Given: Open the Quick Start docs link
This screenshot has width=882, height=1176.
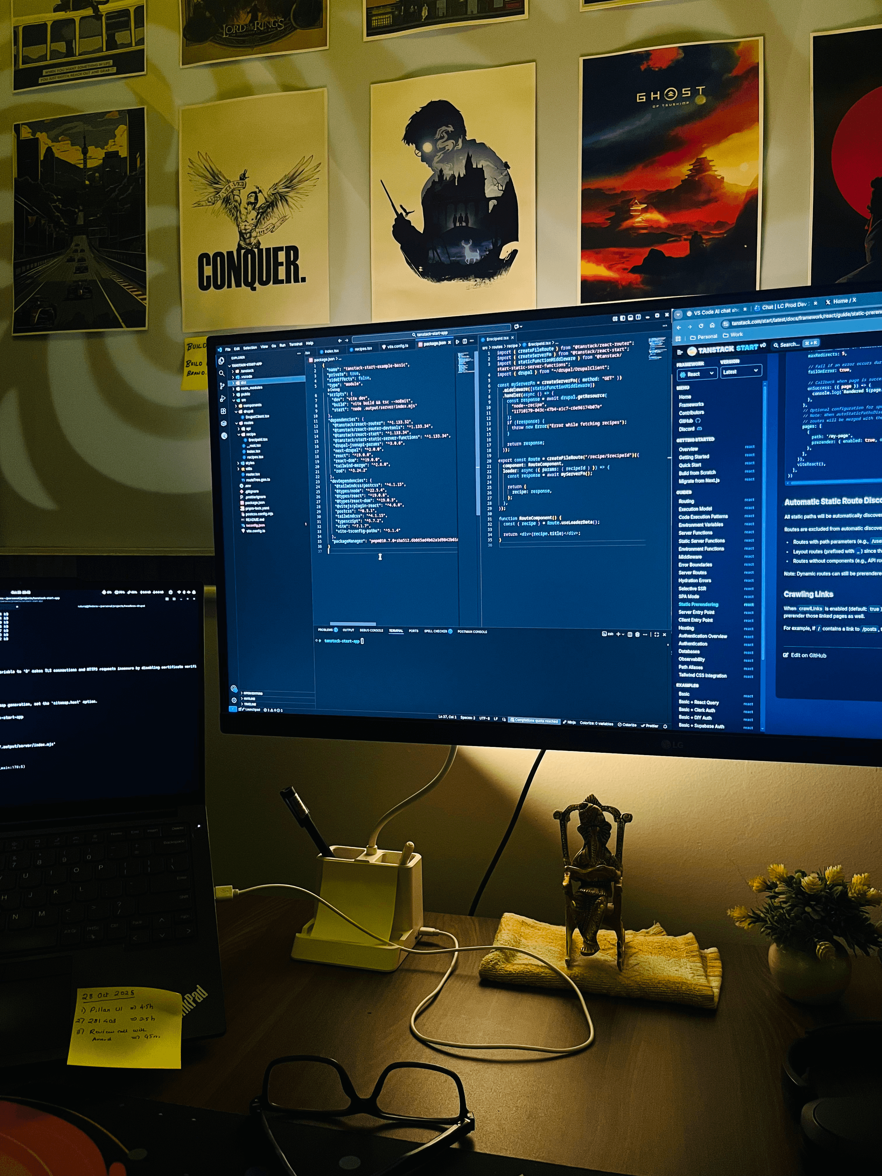Looking at the screenshot, I should [690, 465].
